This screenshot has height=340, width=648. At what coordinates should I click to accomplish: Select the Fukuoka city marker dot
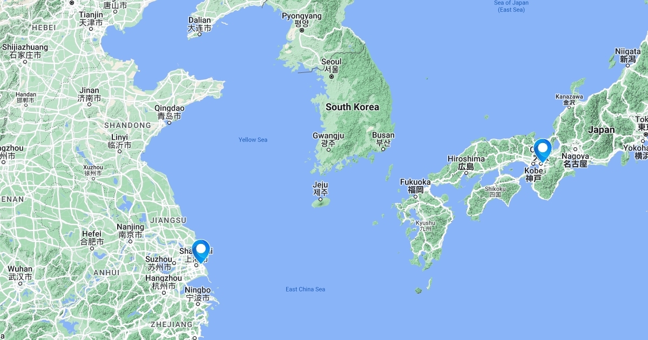[x=415, y=196]
